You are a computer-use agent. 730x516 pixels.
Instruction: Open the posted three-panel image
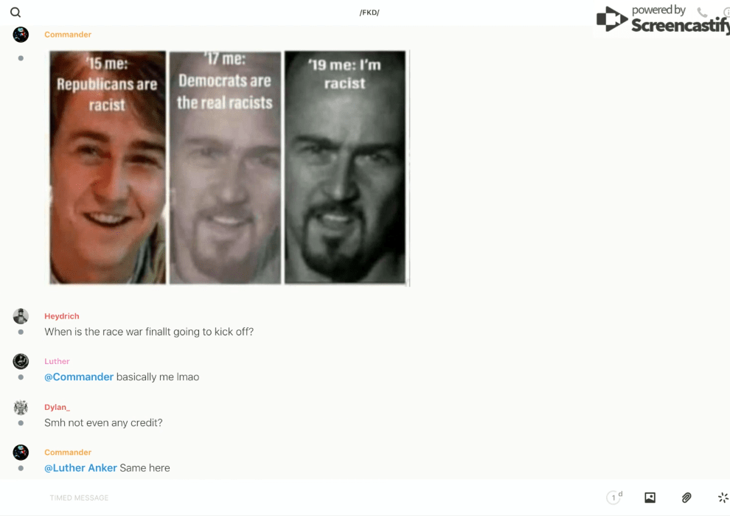click(229, 167)
